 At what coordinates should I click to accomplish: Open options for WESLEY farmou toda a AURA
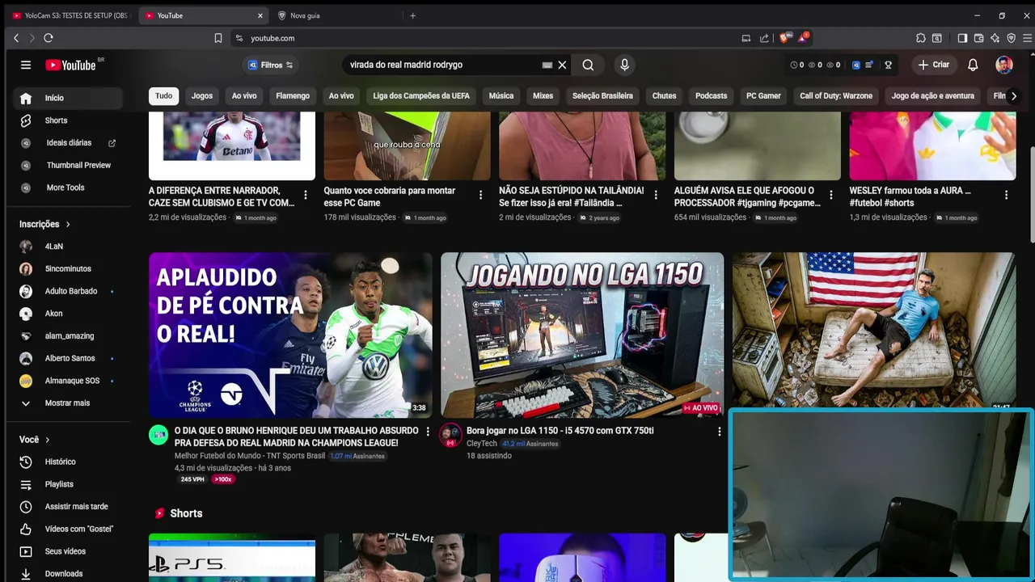(1006, 195)
